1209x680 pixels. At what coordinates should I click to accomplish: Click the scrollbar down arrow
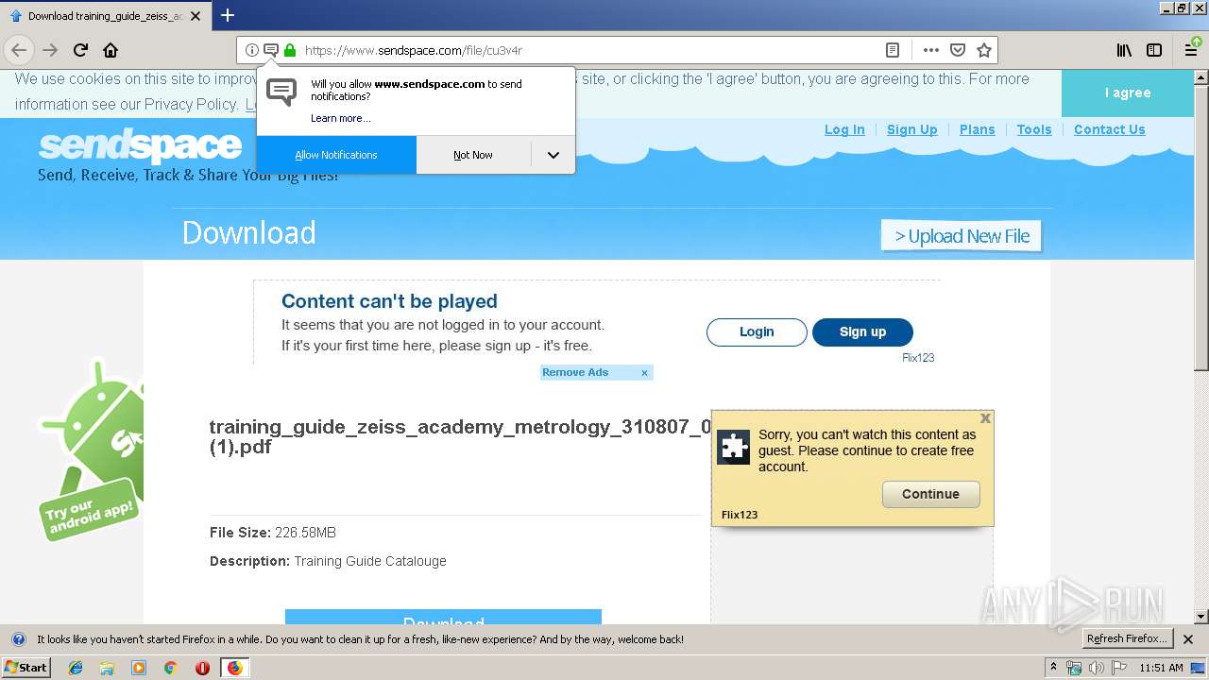coord(1201,617)
